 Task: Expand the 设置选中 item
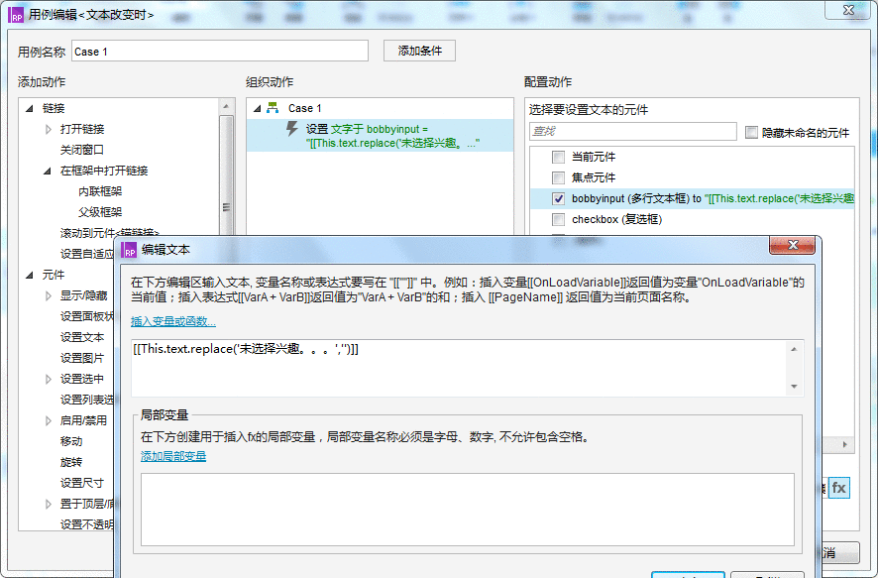pos(49,379)
